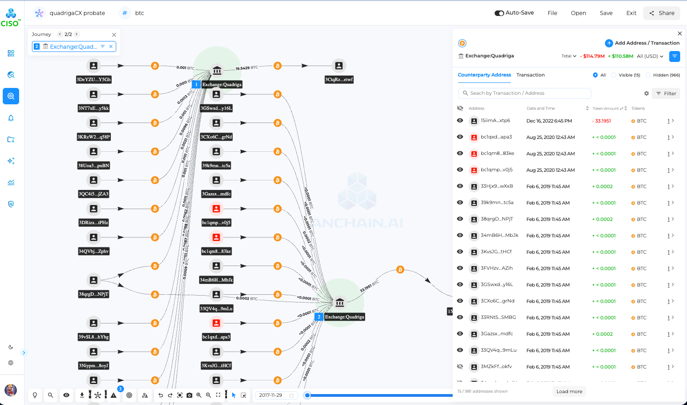687x405 pixels.
Task: Toggle dark mode moon icon
Action: point(11,347)
